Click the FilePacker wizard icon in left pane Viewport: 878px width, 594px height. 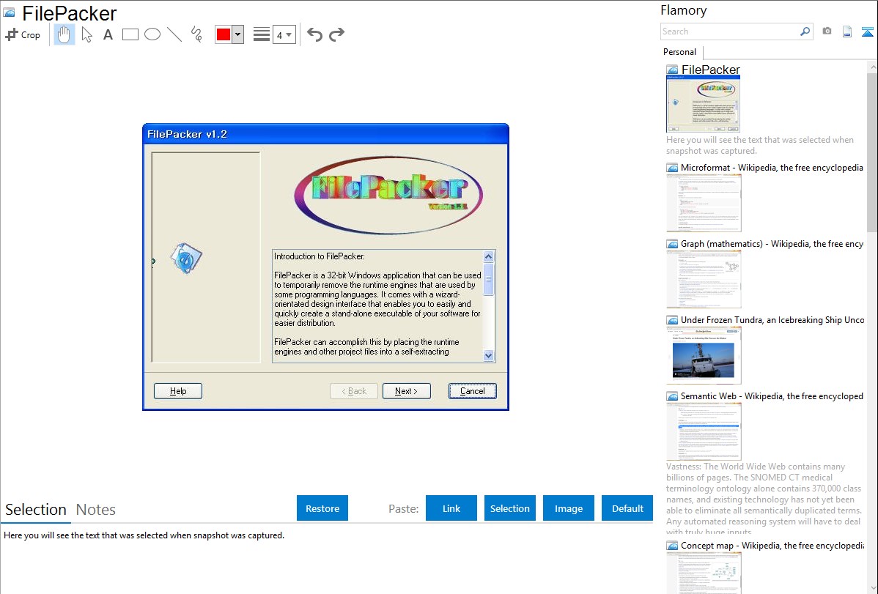185,258
